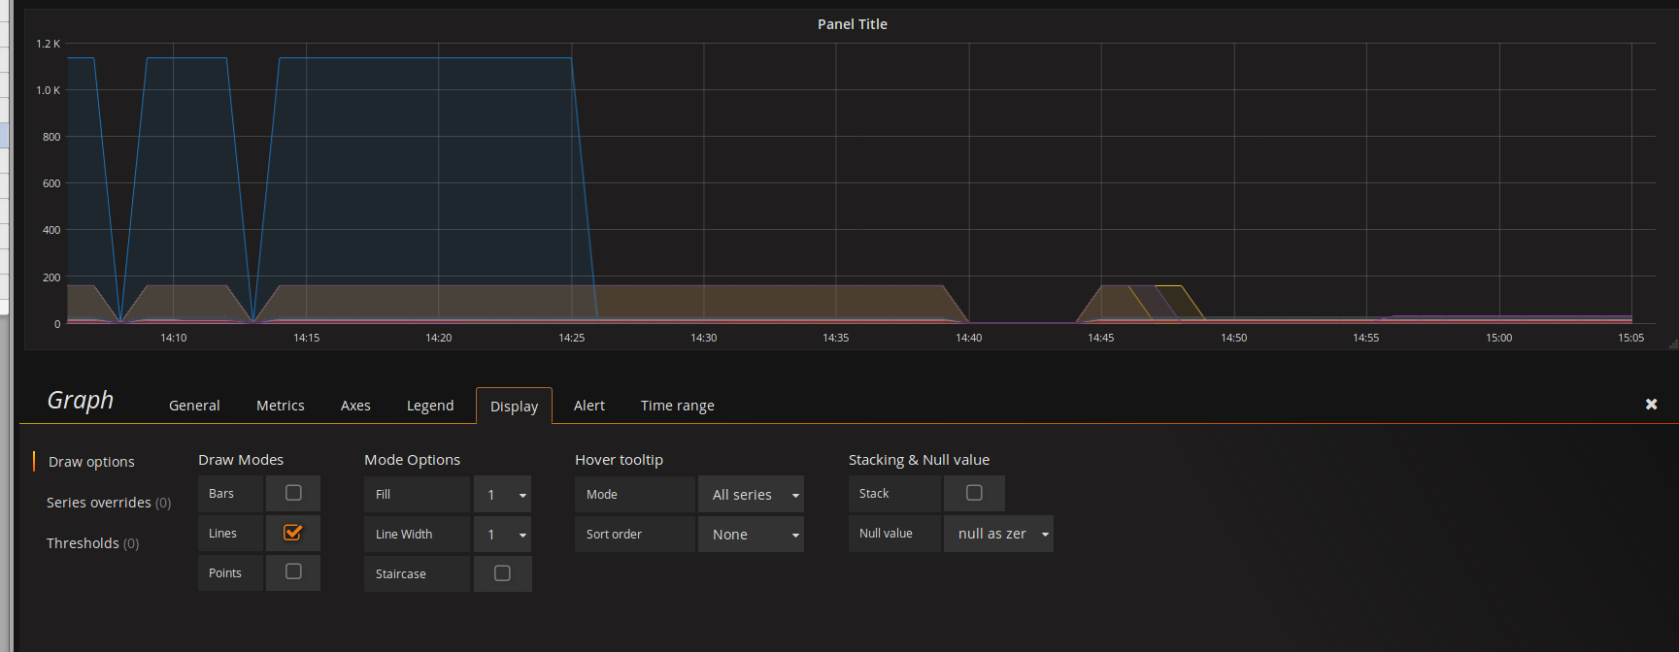Switch to the Time range tab
Viewport: 1679px width, 652px height.
pos(677,406)
